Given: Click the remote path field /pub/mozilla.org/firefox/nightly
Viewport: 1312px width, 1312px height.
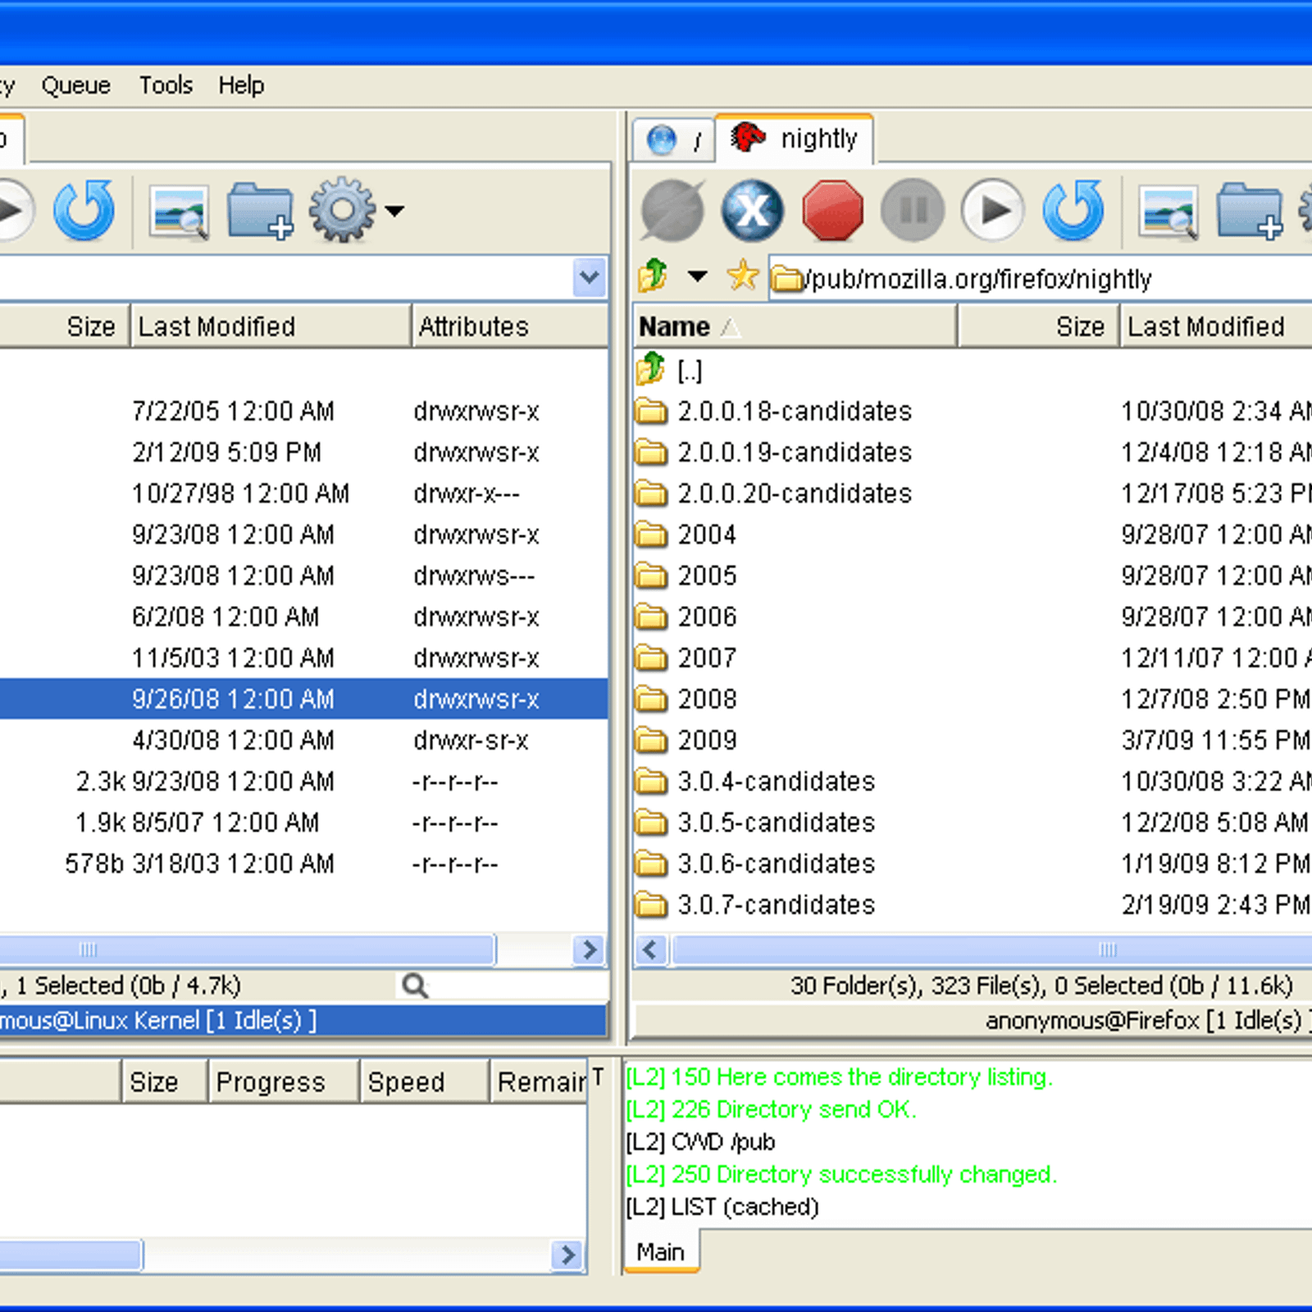Looking at the screenshot, I should 1041,279.
